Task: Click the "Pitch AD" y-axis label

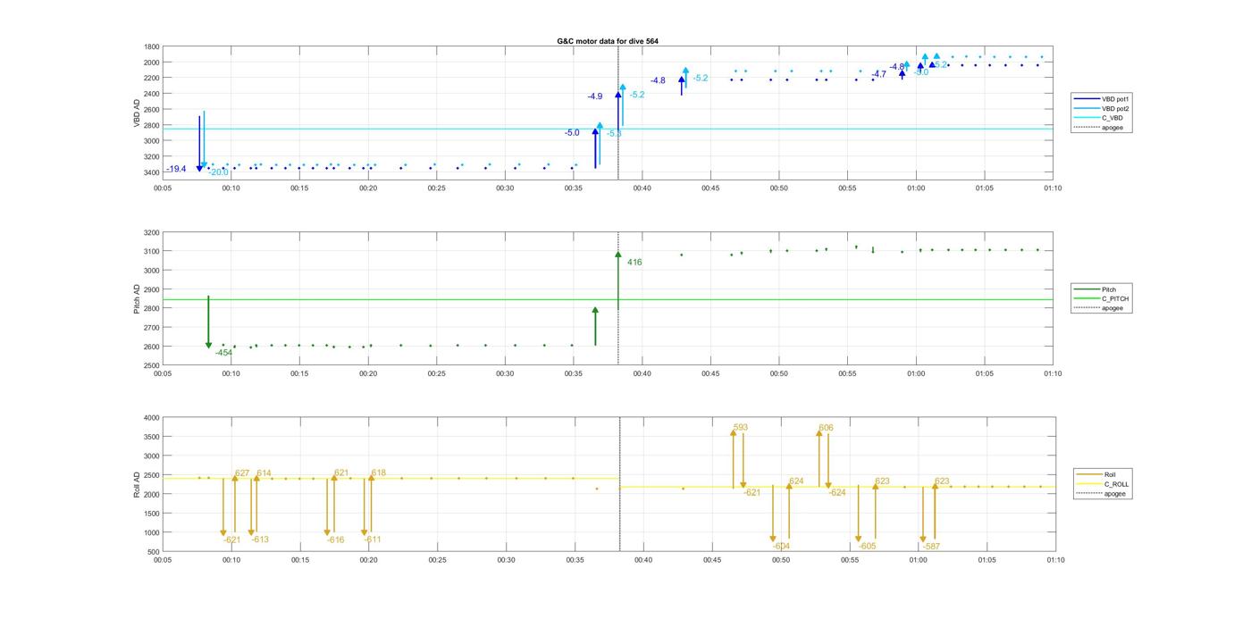Action: point(137,299)
